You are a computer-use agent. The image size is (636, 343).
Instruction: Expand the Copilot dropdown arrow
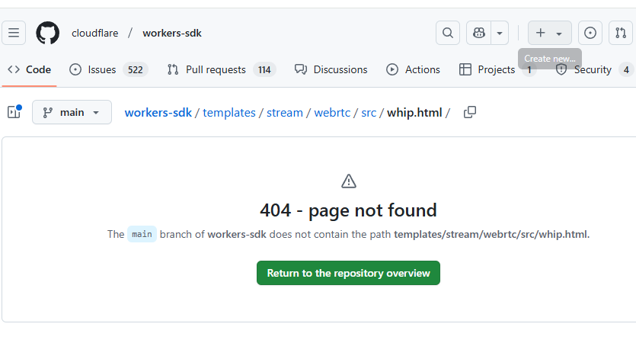500,33
